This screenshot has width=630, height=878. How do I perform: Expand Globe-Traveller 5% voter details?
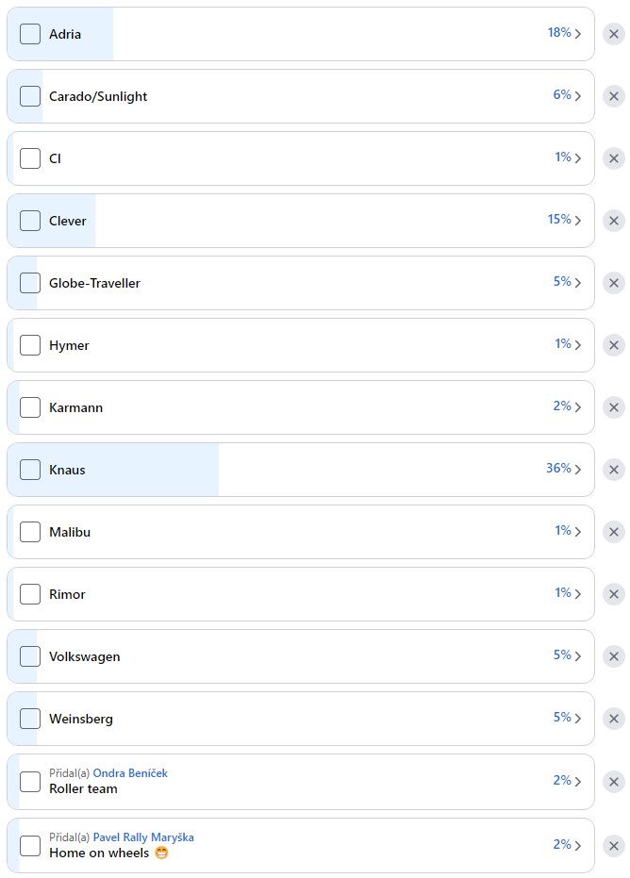coord(567,282)
